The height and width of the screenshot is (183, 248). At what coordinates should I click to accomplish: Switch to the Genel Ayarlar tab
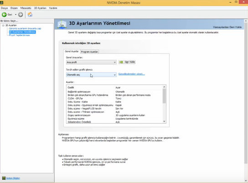point(72,52)
